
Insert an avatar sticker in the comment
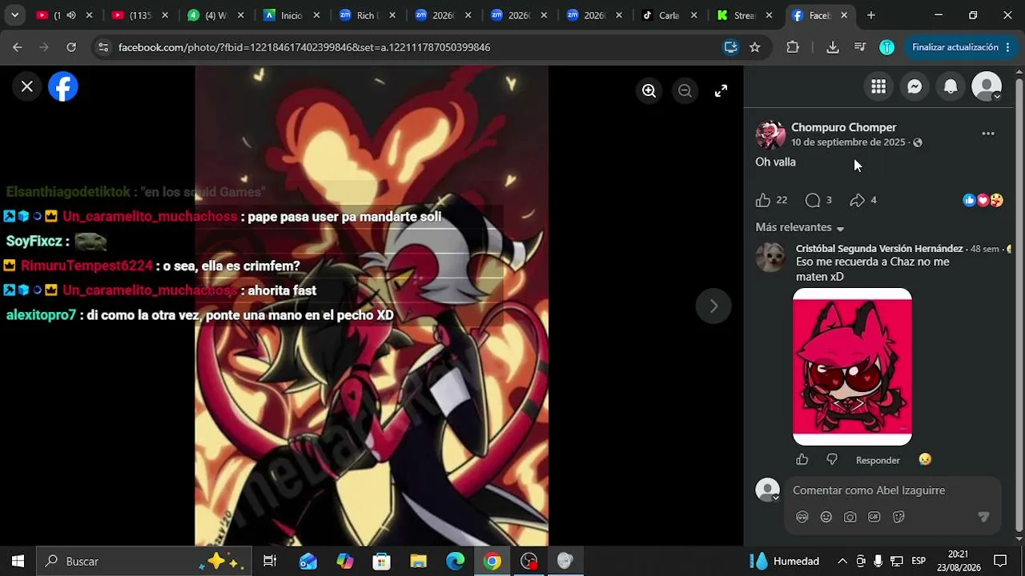click(x=802, y=517)
